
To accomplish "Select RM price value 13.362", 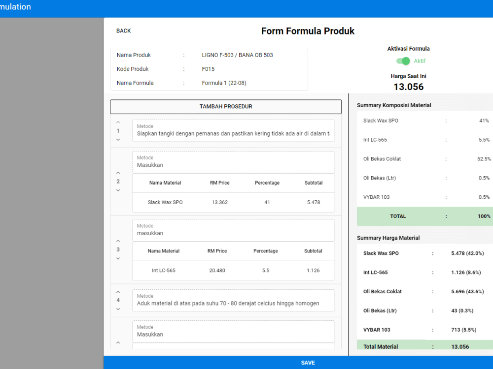I will coord(219,202).
